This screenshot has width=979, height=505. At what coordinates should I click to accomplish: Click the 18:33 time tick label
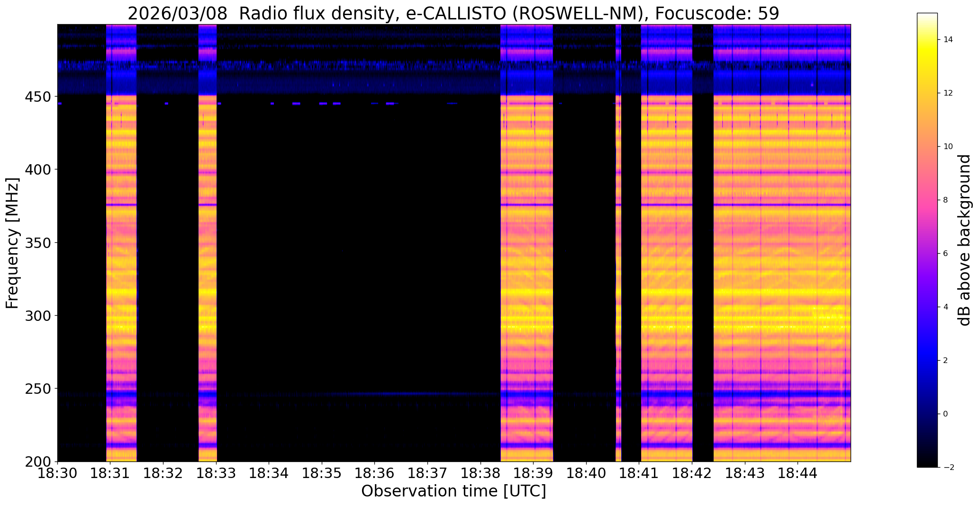tap(217, 473)
